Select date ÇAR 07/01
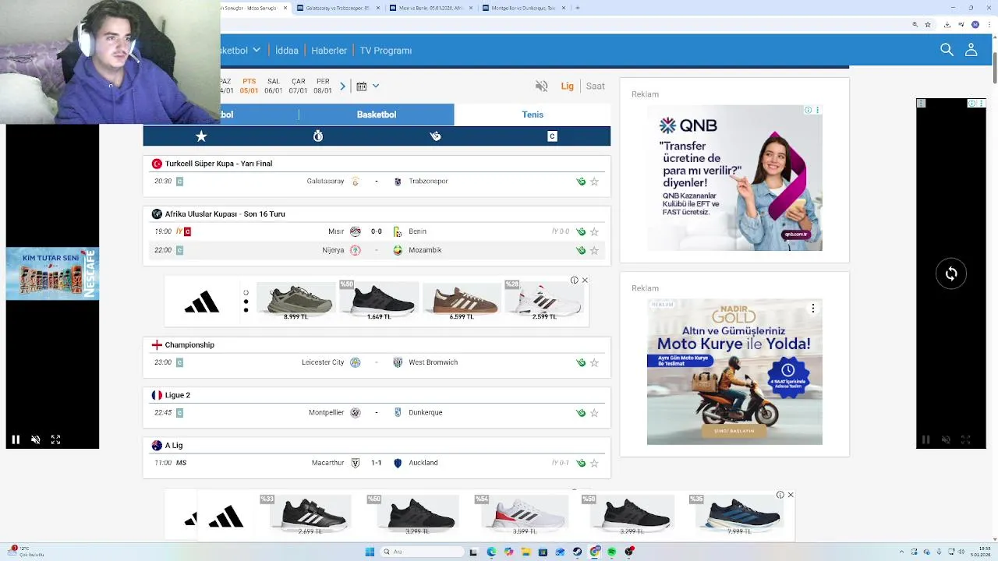The width and height of the screenshot is (998, 561). pyautogui.click(x=298, y=86)
